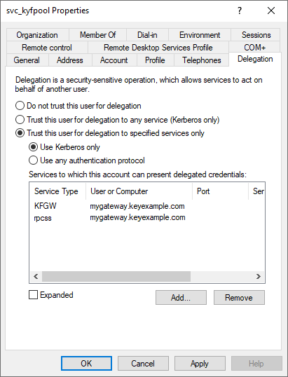288x377 pixels.
Task: Go to the General tab
Action: pyautogui.click(x=27, y=60)
